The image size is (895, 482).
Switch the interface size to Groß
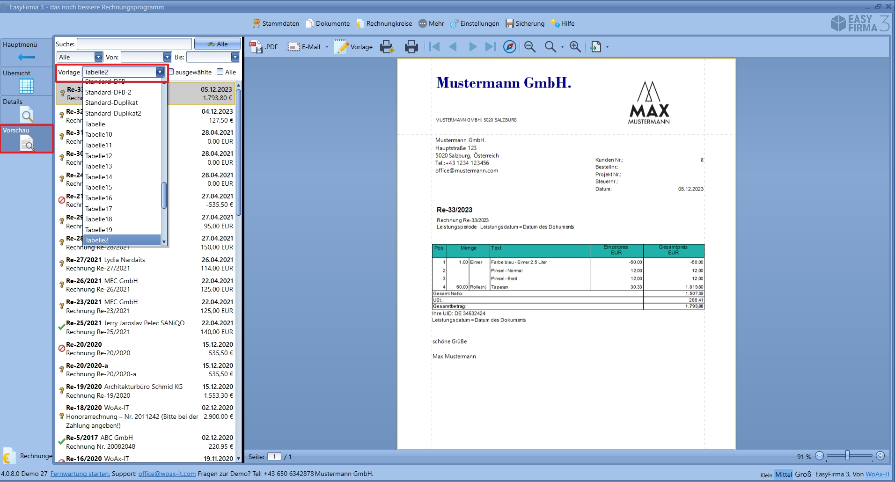tap(803, 474)
